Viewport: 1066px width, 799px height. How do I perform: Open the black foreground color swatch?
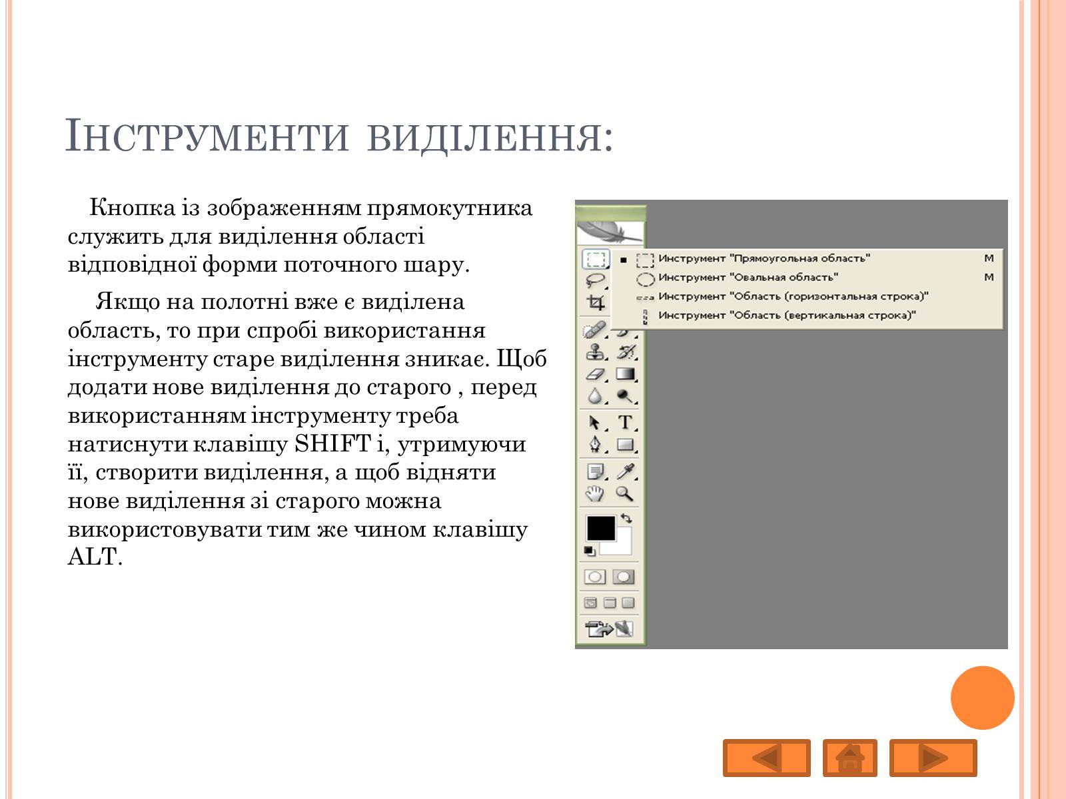tap(601, 528)
